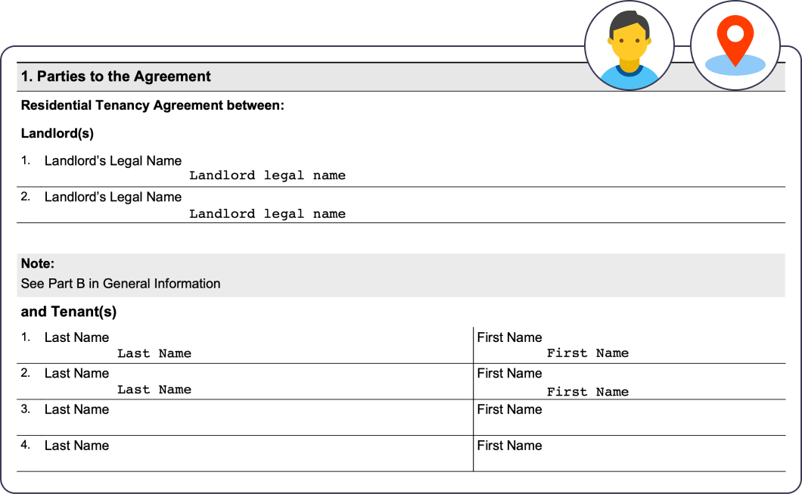Click the red location pin icon

tap(735, 45)
